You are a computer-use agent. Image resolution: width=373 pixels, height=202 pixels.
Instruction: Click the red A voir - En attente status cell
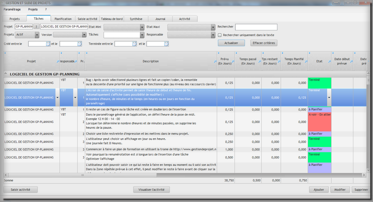(x=320, y=122)
